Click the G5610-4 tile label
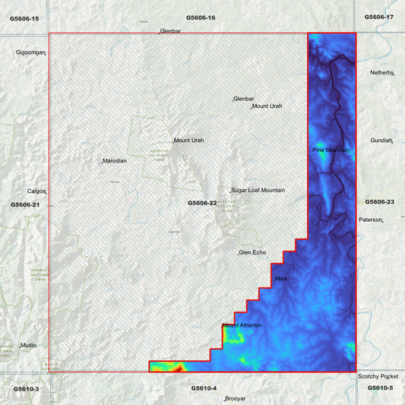 [204, 388]
